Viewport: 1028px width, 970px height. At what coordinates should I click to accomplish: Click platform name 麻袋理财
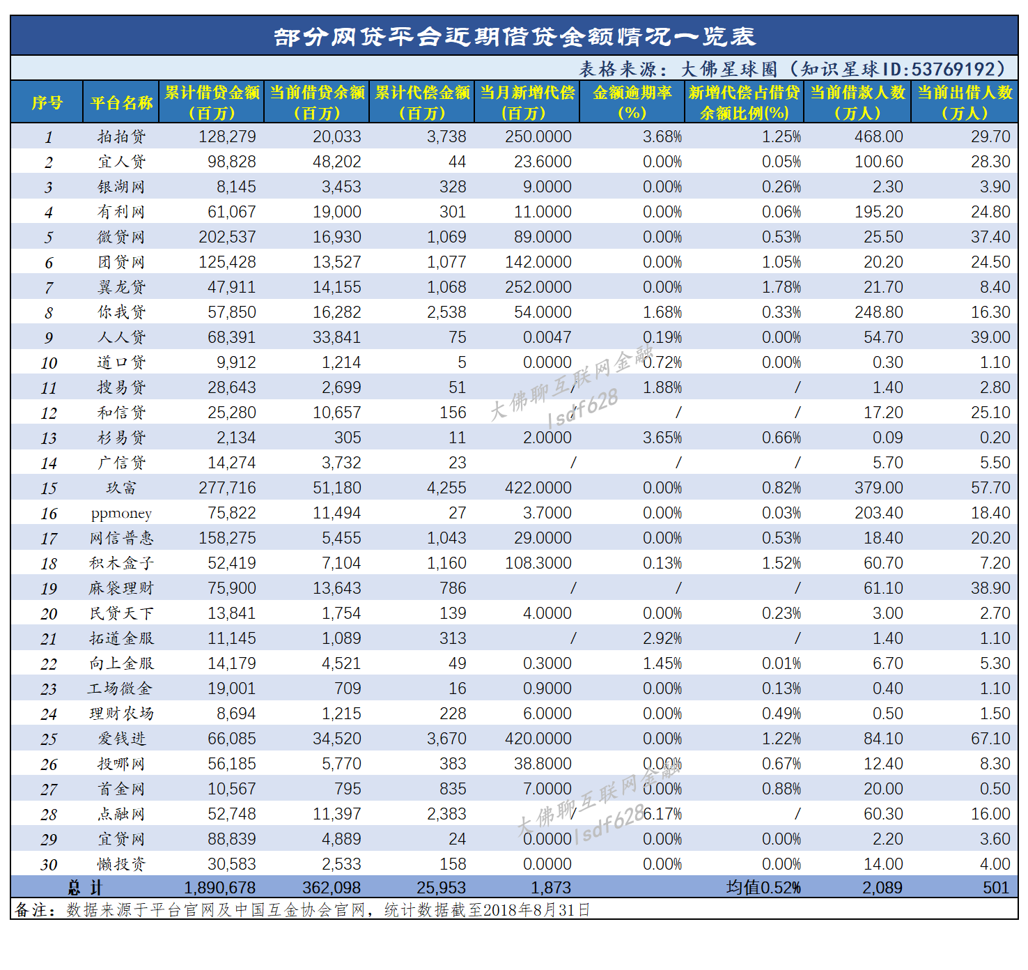click(121, 588)
